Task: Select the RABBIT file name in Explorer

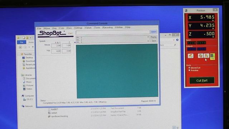Action: pyautogui.click(x=54, y=109)
